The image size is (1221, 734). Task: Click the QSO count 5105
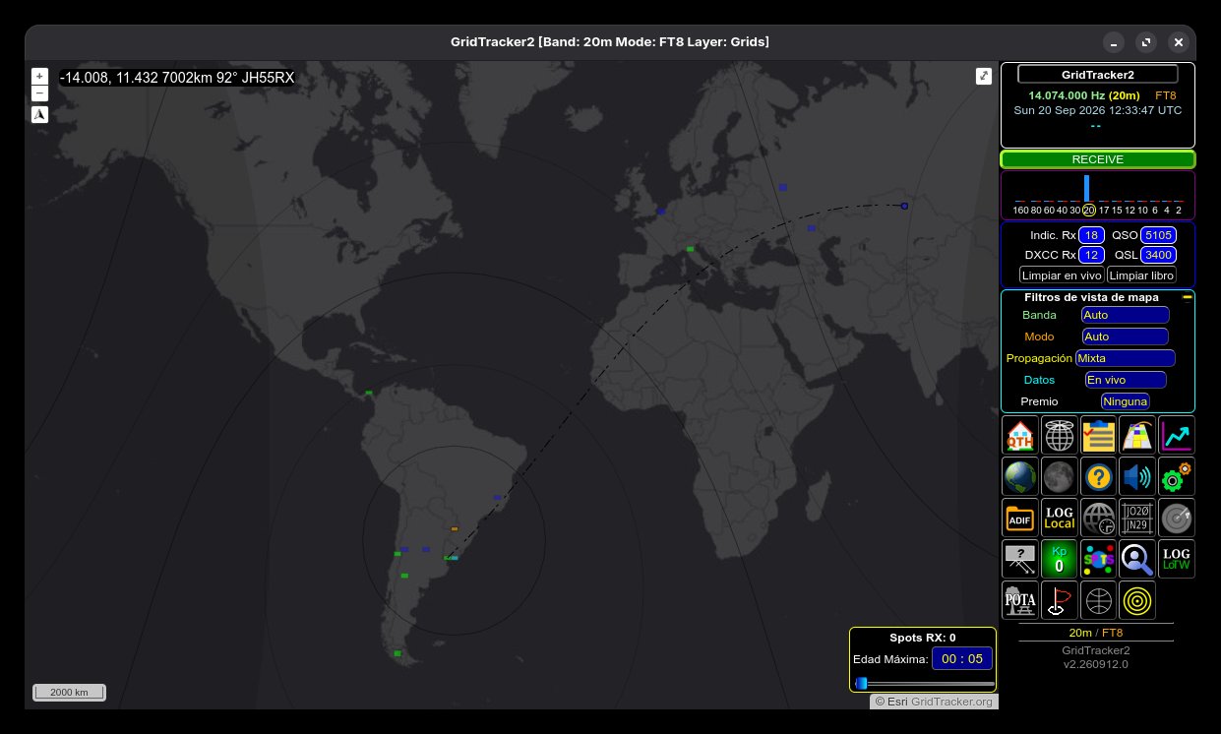point(1158,235)
